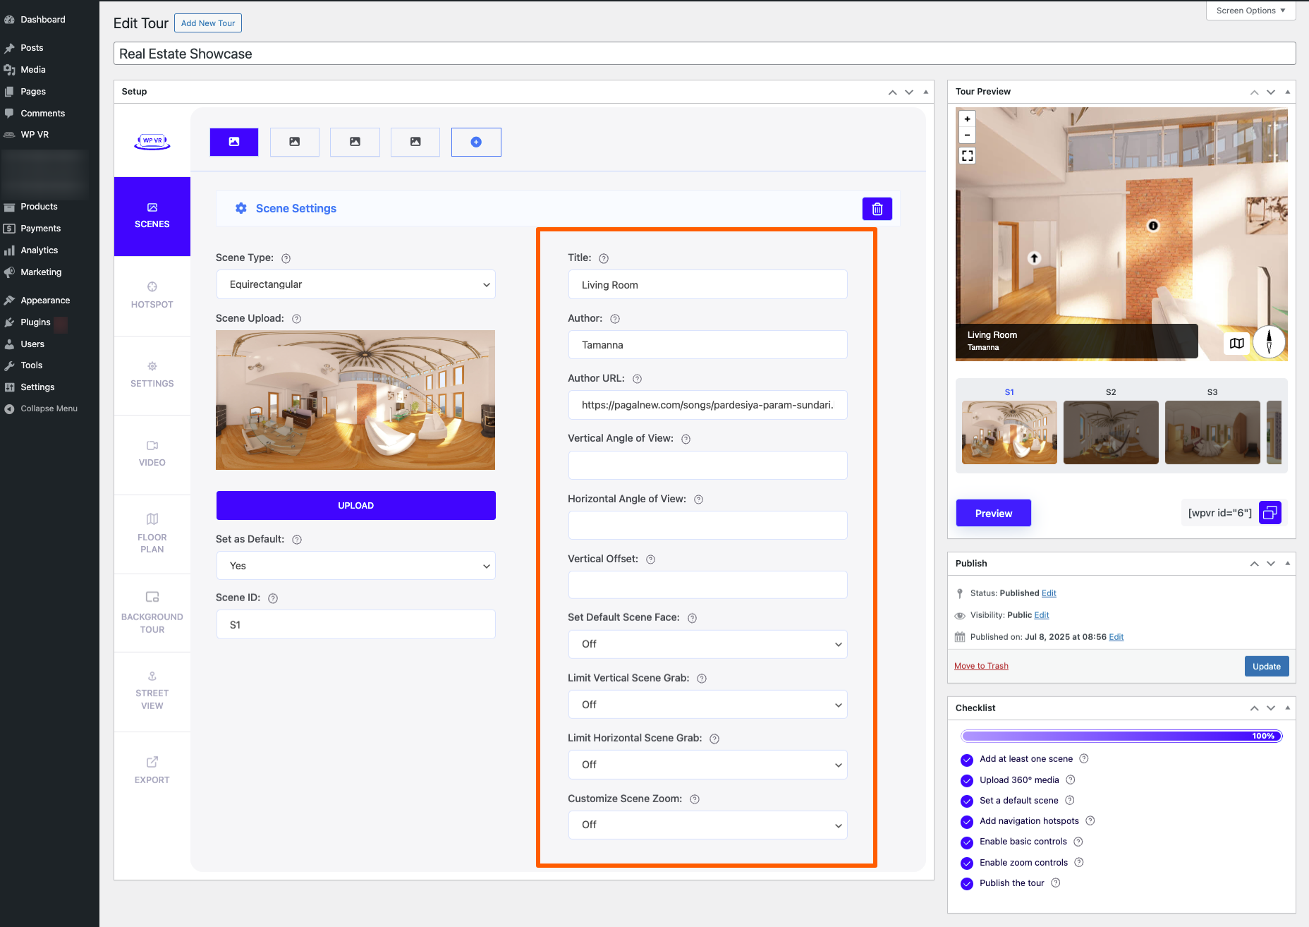Select the S2 scene thumbnail

(1110, 432)
